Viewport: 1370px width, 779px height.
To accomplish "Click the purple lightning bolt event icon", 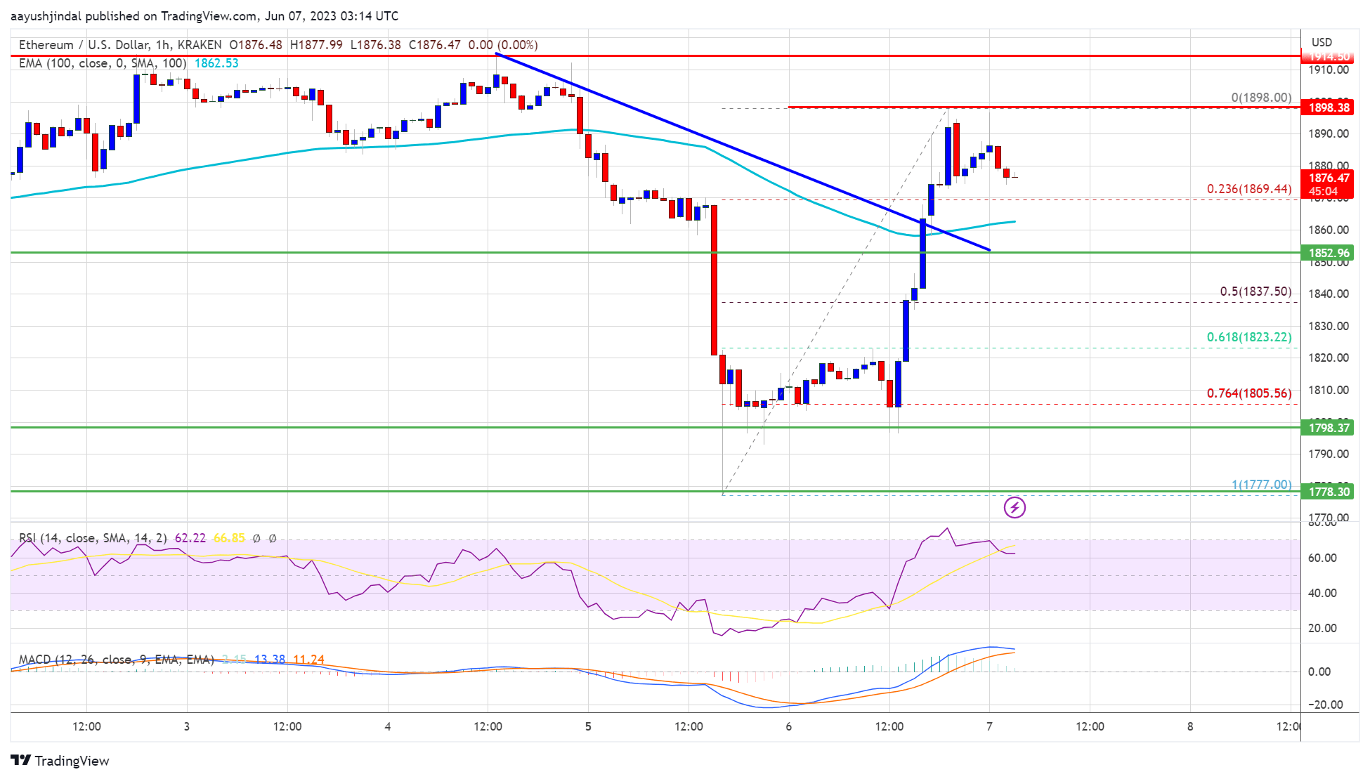I will click(x=1015, y=507).
